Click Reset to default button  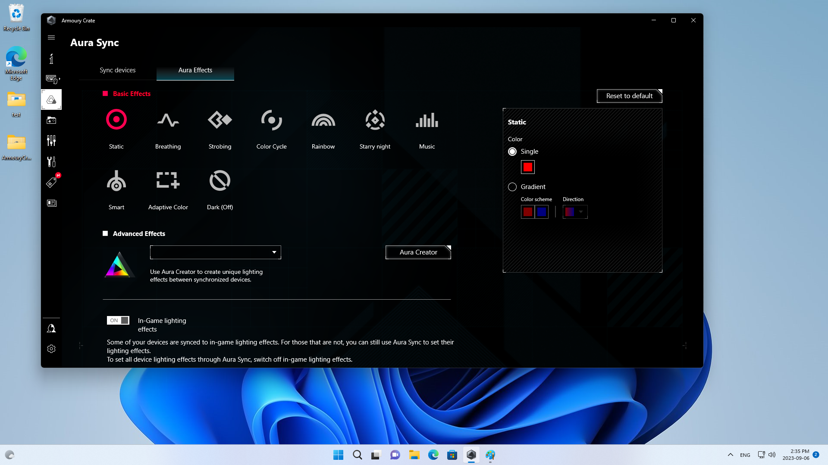click(x=630, y=96)
